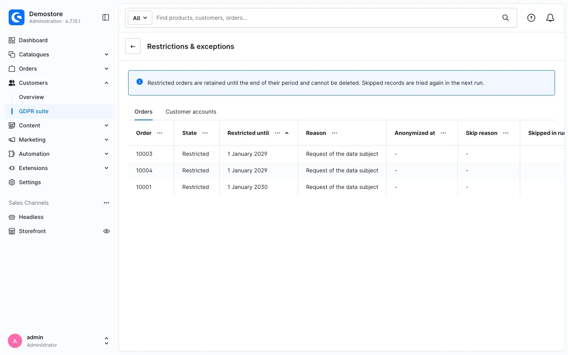Click order number 10001

point(144,187)
